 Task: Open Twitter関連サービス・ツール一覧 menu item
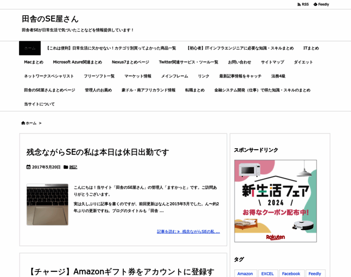click(188, 62)
